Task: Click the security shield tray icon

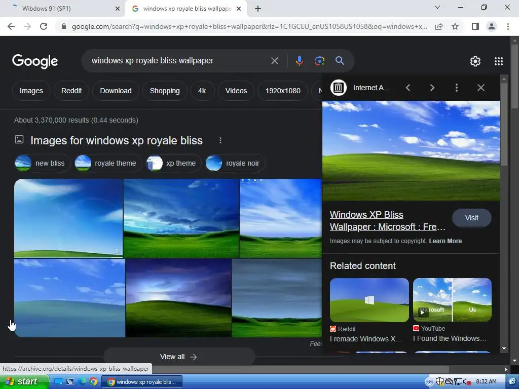Action: tap(439, 382)
